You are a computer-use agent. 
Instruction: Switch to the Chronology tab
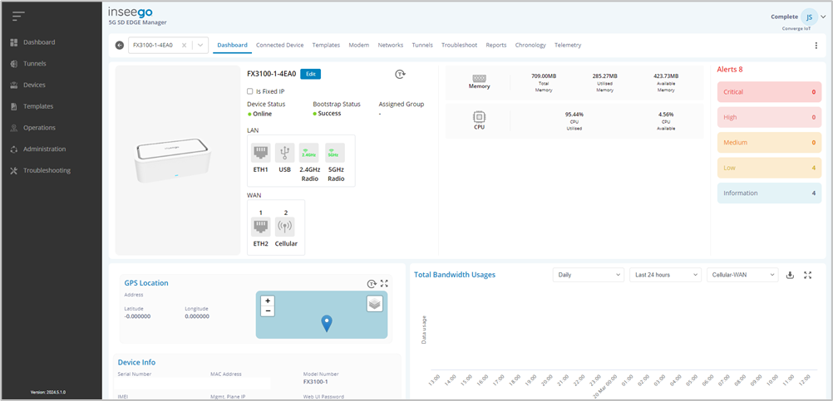click(x=530, y=45)
